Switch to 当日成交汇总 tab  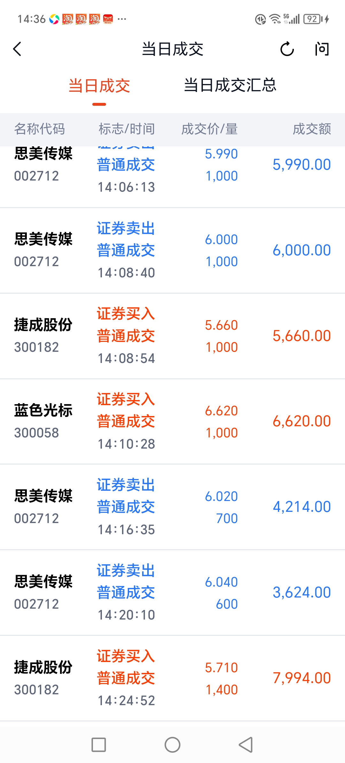click(230, 85)
